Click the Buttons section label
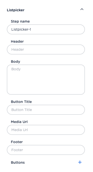 (x=18, y=162)
